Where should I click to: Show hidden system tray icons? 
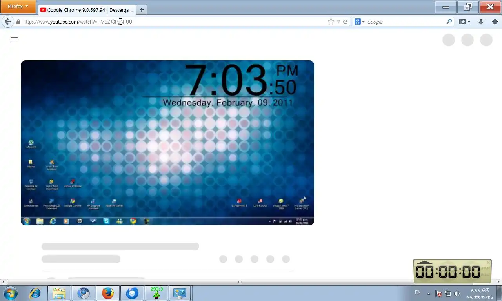click(x=429, y=294)
